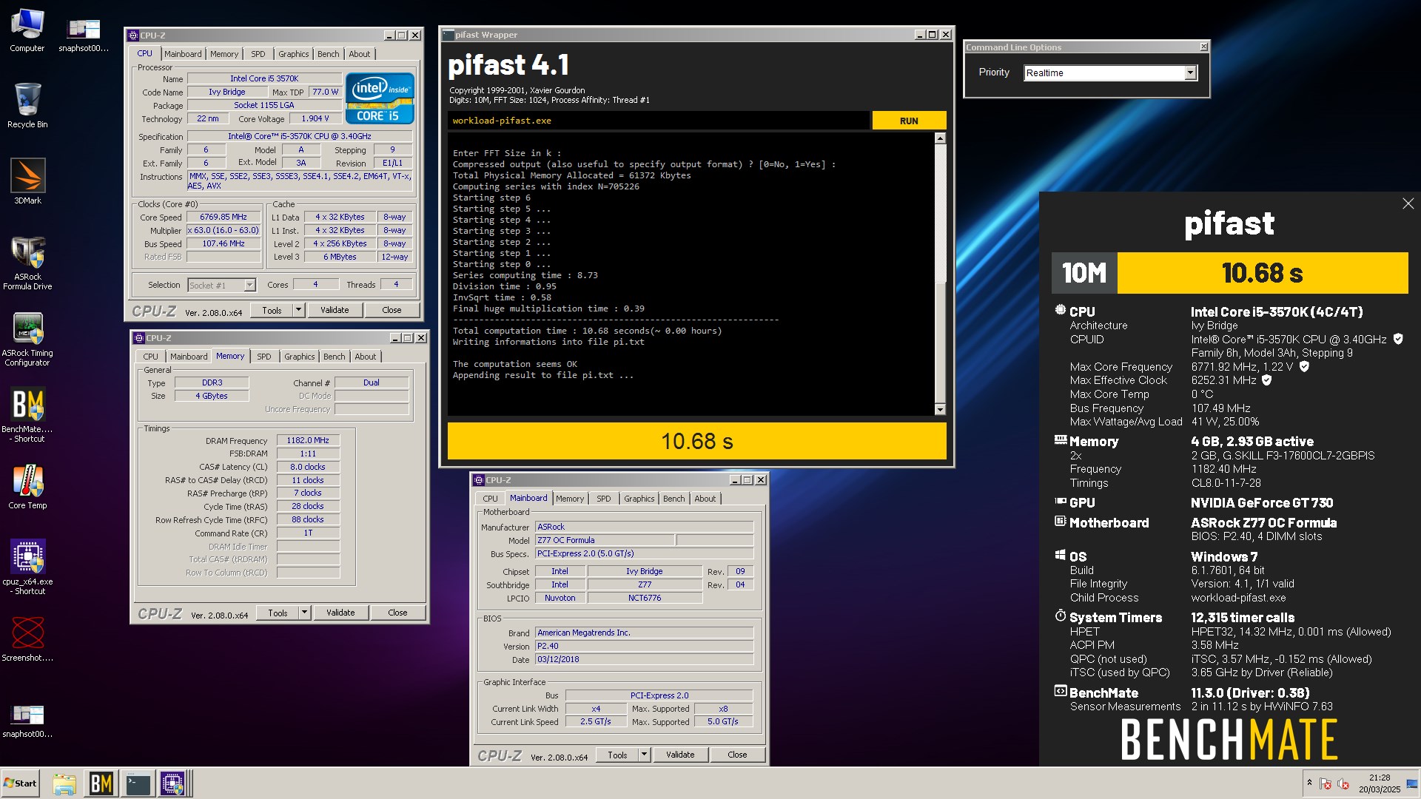Image resolution: width=1421 pixels, height=799 pixels.
Task: Open the upper snaphsot00 desktop file
Action: pos(84,34)
